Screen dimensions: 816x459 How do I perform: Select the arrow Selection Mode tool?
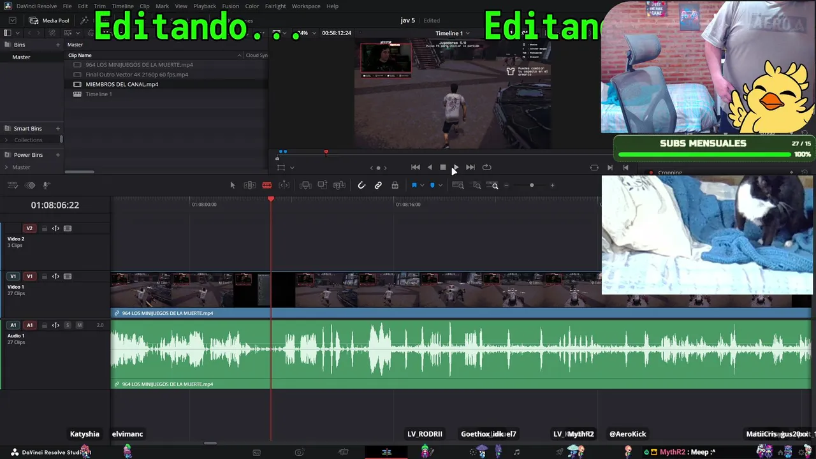233,186
